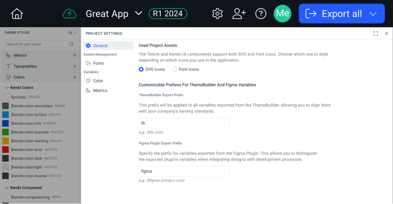393x204 pixels.
Task: Select the SVG Icons radio option
Action: coord(141,69)
